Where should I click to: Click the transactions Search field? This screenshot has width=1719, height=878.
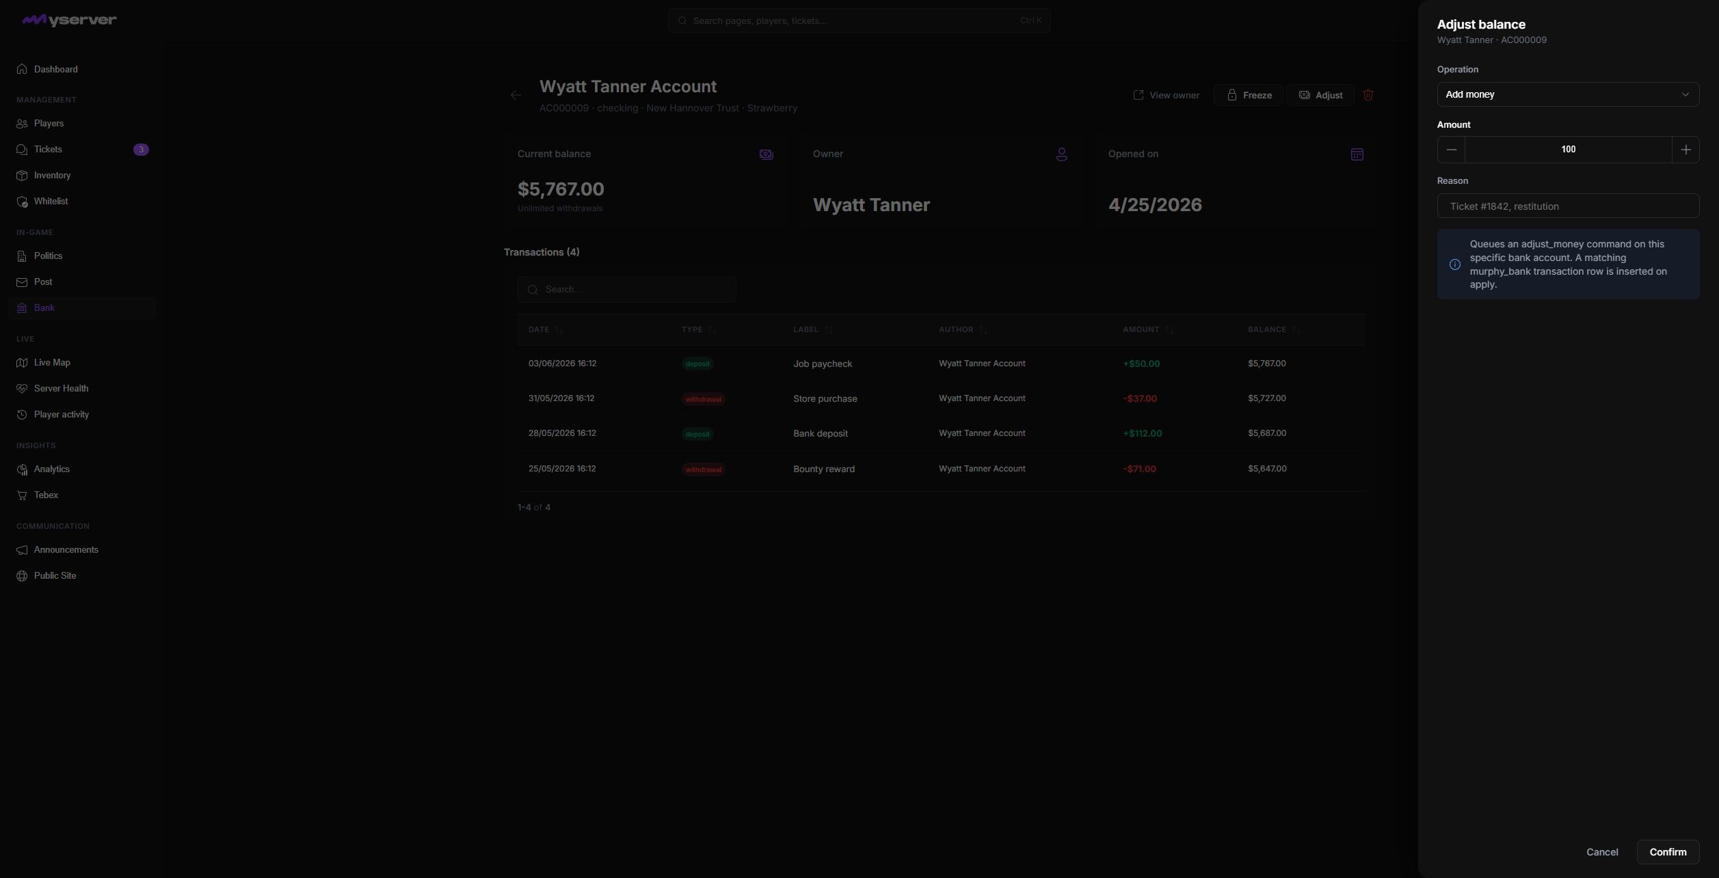tap(627, 290)
